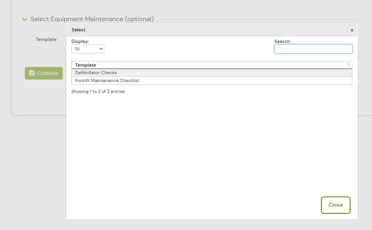The height and width of the screenshot is (230, 372).
Task: Click the 'Display:' label
Action: pyautogui.click(x=80, y=41)
